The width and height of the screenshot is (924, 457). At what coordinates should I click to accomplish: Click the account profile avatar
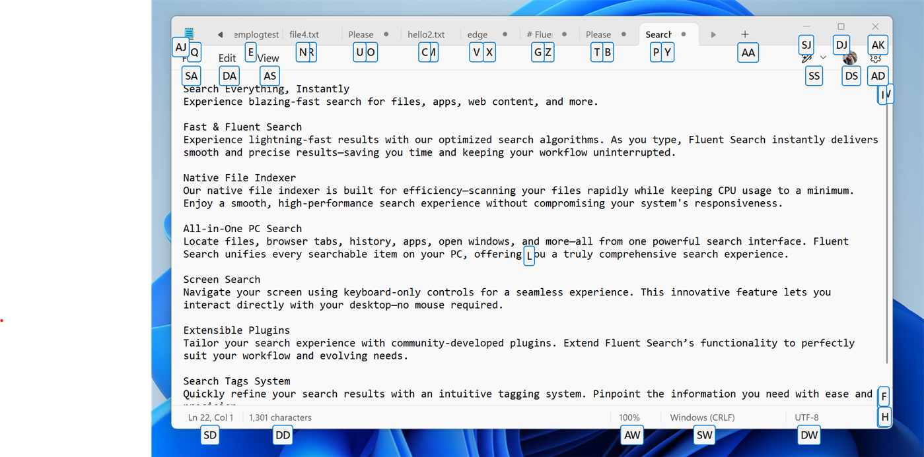pyautogui.click(x=850, y=57)
